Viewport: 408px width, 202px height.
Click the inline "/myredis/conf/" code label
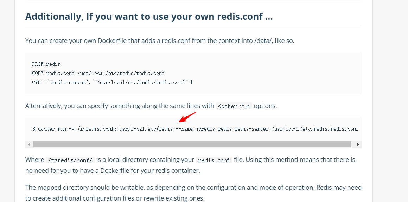[70, 160]
